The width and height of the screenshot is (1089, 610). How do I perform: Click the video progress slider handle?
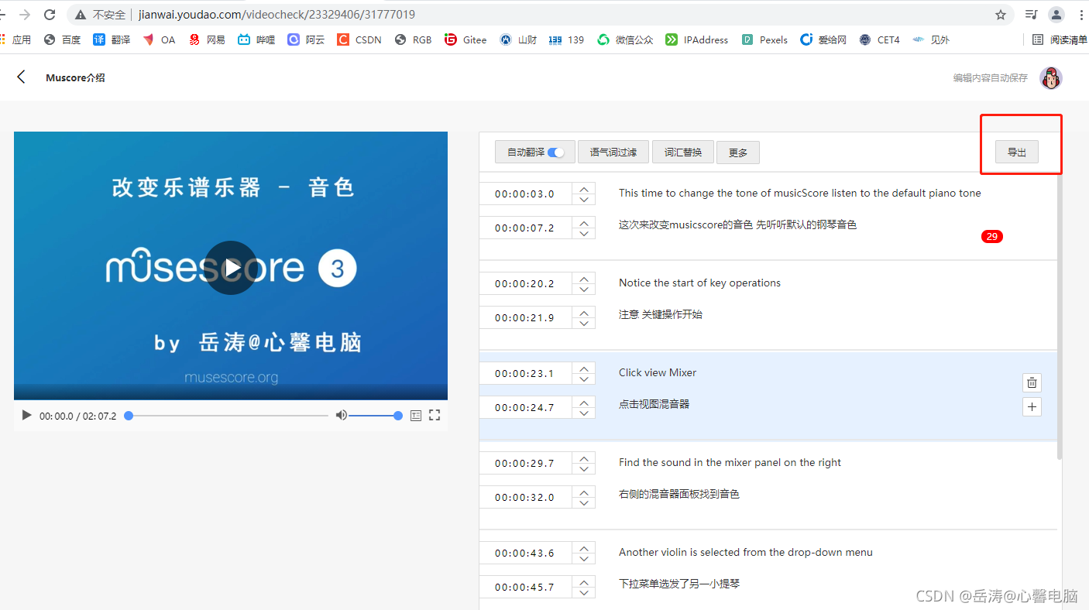pyautogui.click(x=129, y=416)
